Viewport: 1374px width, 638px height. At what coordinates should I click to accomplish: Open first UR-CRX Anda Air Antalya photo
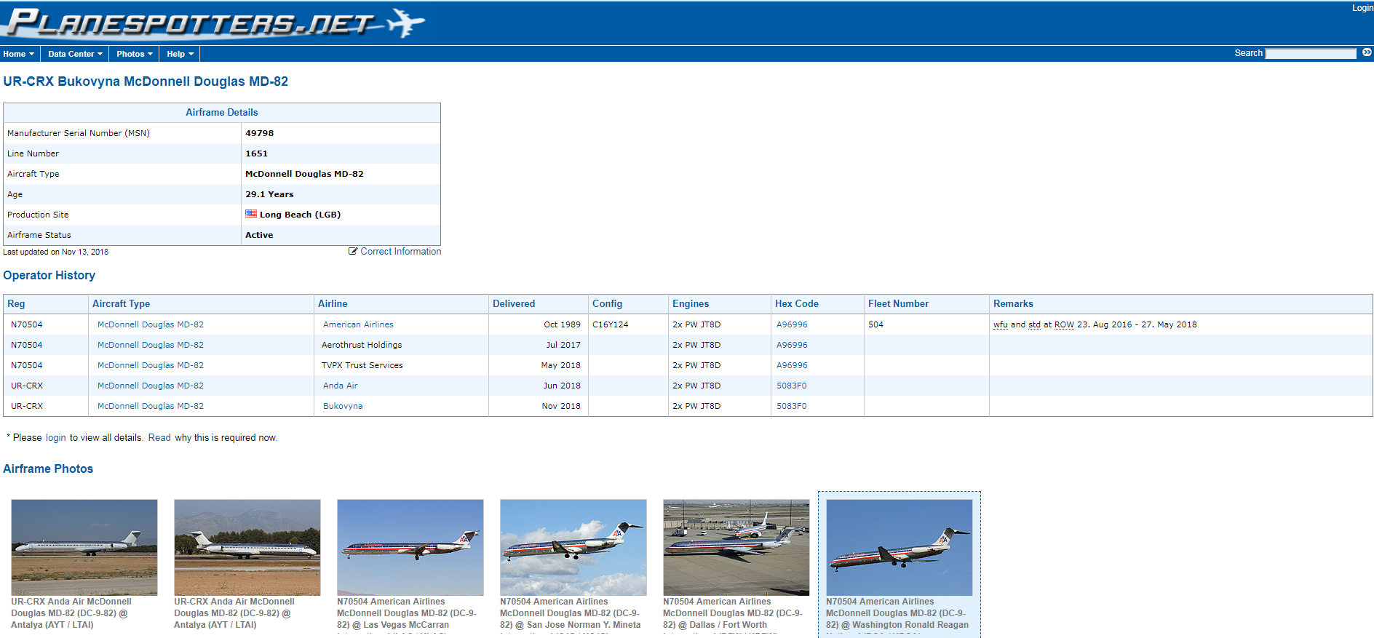coord(84,547)
